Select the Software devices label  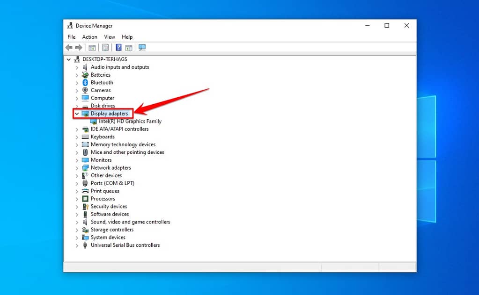click(x=110, y=214)
